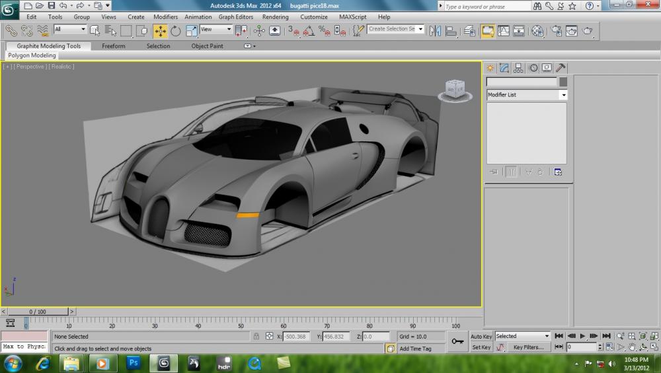Open the Graph Editors menu
661x373 pixels.
(x=236, y=17)
